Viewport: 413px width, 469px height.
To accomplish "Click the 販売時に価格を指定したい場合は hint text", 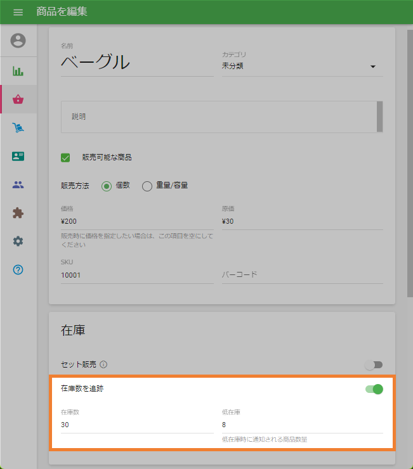I will pyautogui.click(x=137, y=240).
